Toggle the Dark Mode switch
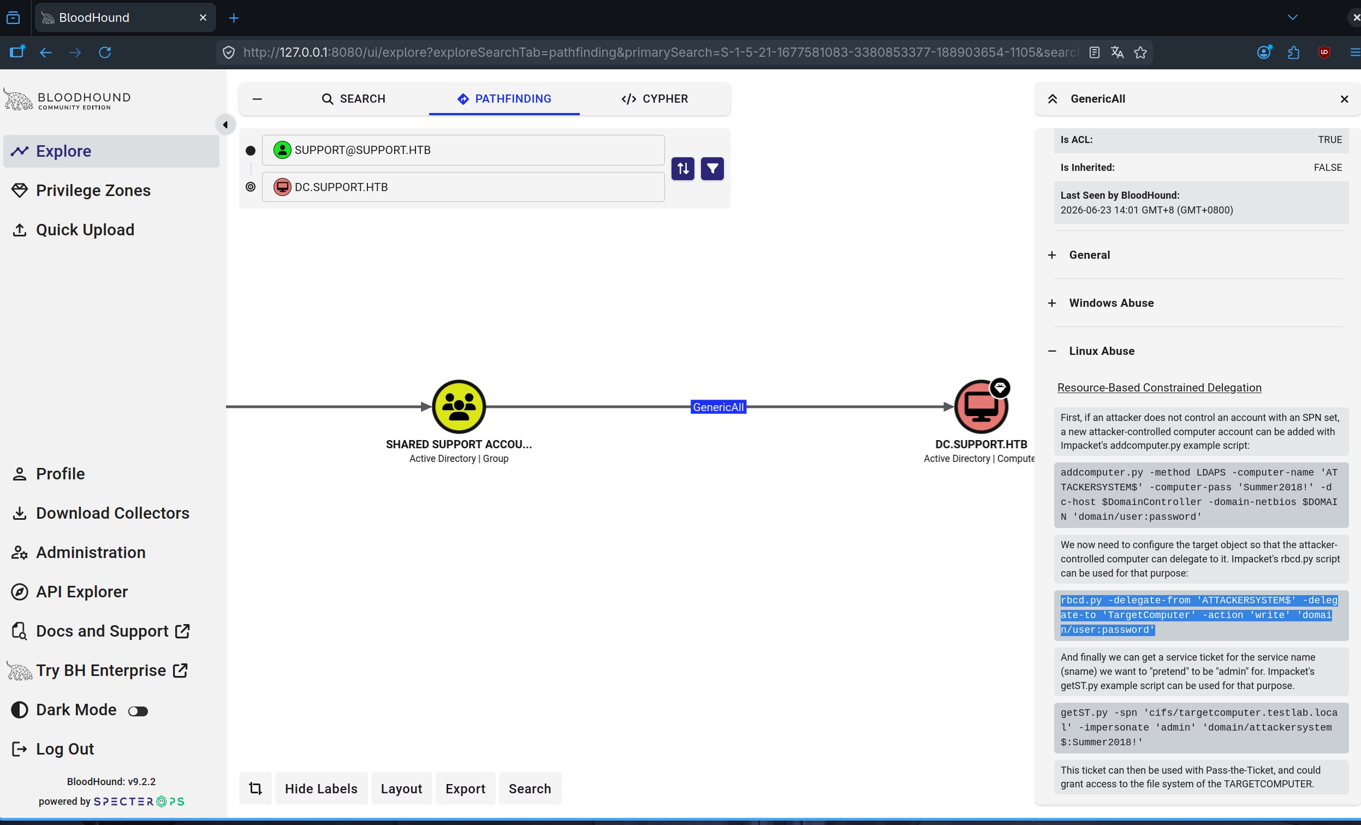This screenshot has width=1361, height=825. (x=138, y=711)
